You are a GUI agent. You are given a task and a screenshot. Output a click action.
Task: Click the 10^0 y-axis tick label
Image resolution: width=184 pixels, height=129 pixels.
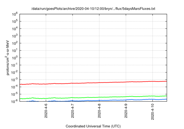(x=15, y=58)
